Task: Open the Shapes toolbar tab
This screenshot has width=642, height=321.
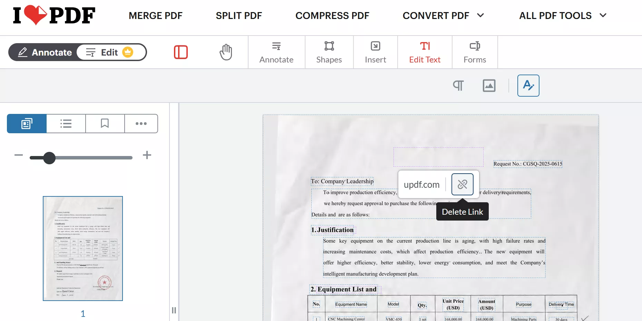Action: 329,52
